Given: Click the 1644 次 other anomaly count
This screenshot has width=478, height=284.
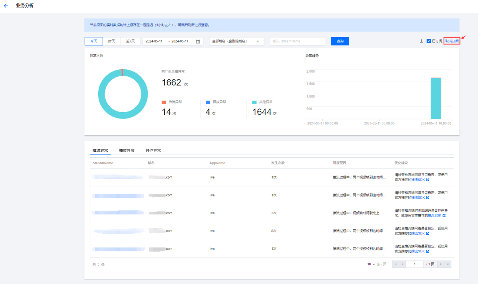Looking at the screenshot, I should tap(265, 112).
